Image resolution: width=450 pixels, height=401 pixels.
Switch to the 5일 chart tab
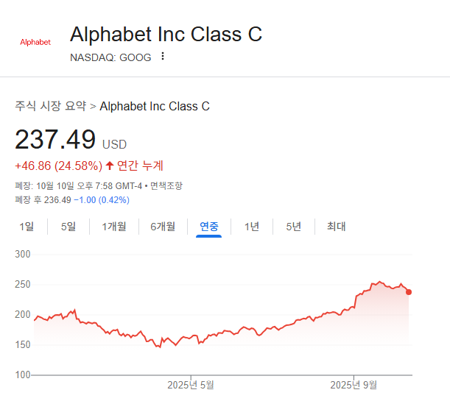[x=68, y=227]
